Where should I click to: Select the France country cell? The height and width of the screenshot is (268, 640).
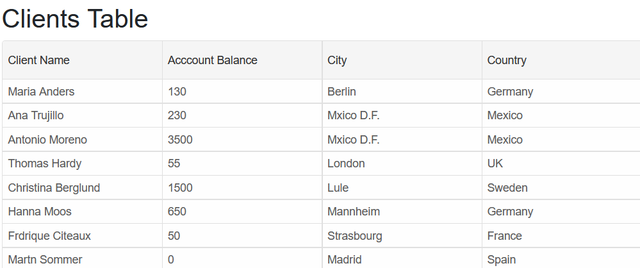click(x=561, y=236)
